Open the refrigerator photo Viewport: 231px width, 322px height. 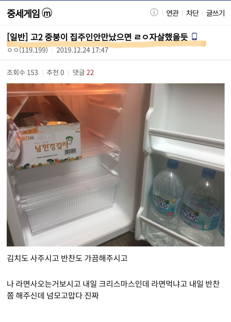pos(115,165)
